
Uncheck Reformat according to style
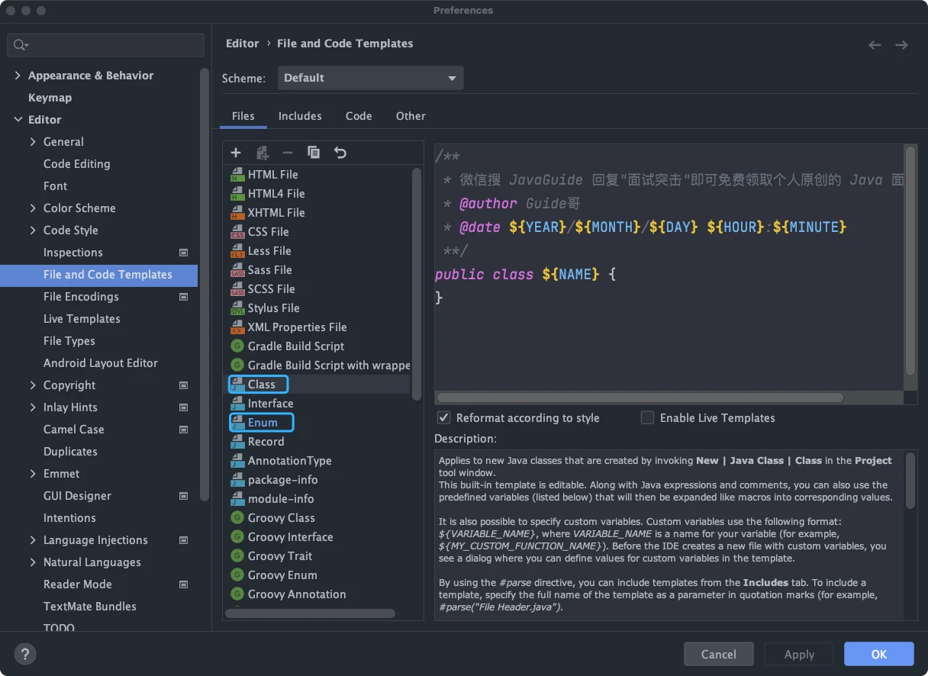(x=443, y=417)
